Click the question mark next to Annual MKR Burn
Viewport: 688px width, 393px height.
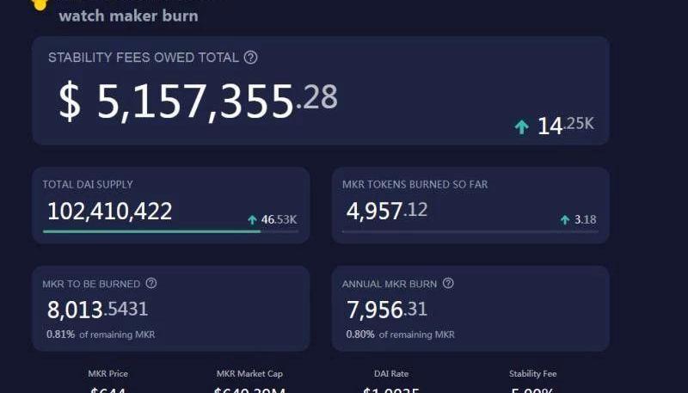[448, 284]
